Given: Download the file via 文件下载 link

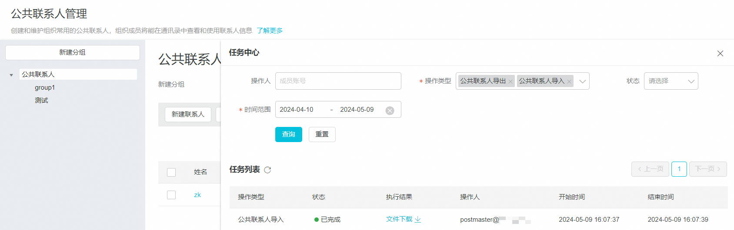Looking at the screenshot, I should tap(403, 219).
